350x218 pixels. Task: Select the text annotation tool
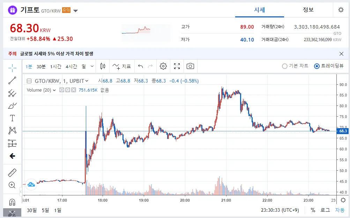tap(12, 118)
